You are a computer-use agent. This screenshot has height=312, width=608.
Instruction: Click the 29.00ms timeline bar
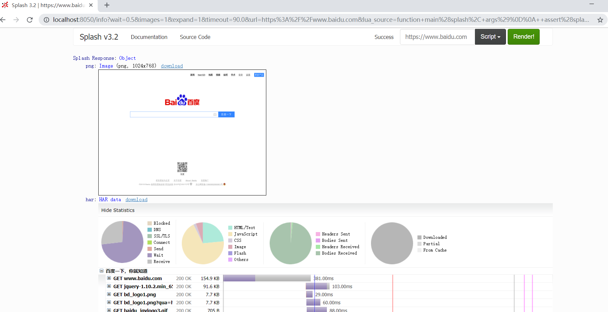[x=310, y=294]
